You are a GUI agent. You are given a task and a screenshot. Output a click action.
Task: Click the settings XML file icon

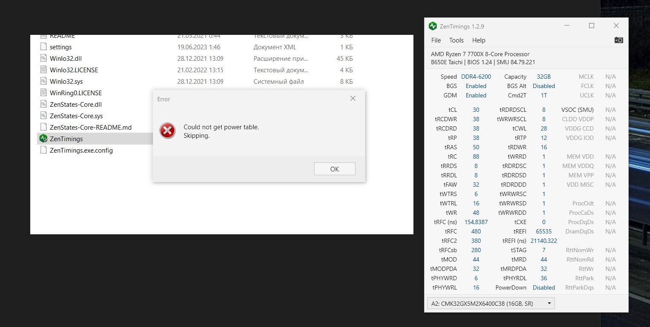click(43, 47)
